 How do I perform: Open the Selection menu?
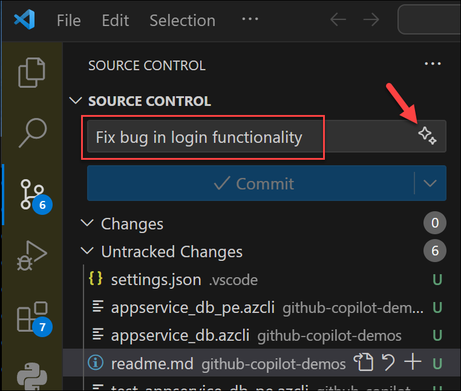(x=182, y=21)
